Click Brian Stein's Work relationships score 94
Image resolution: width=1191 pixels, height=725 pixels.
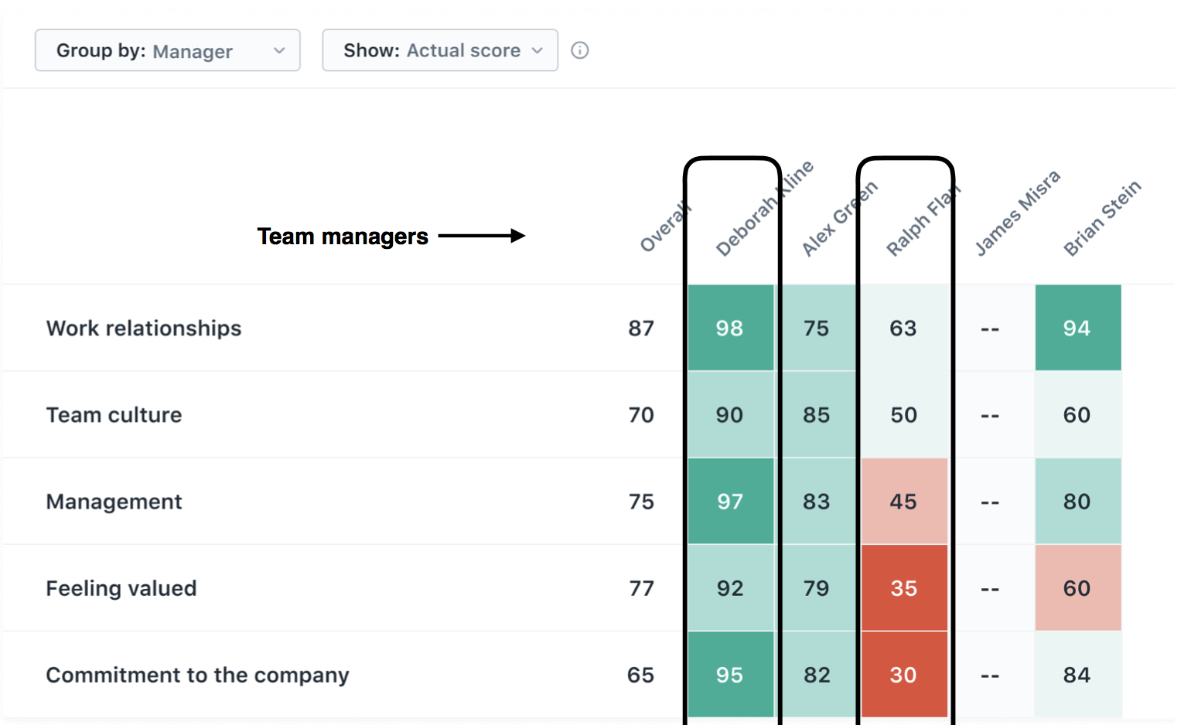pyautogui.click(x=1077, y=328)
